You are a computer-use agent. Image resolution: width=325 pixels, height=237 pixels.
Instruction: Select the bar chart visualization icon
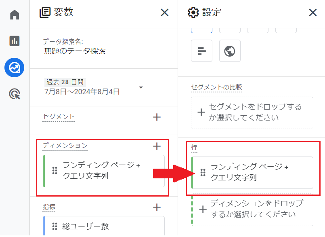coord(202,51)
